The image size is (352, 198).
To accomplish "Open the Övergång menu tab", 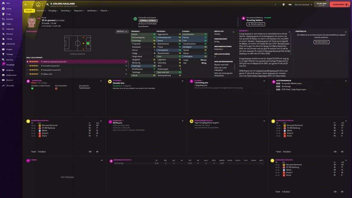I will [53, 10].
